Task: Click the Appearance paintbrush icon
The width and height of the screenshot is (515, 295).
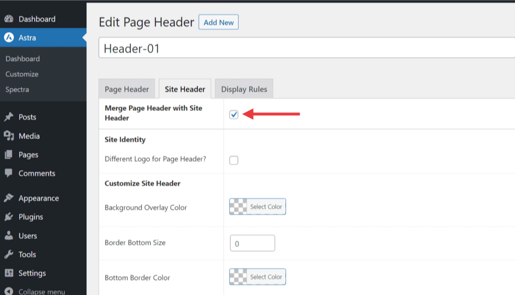Action: tap(9, 198)
